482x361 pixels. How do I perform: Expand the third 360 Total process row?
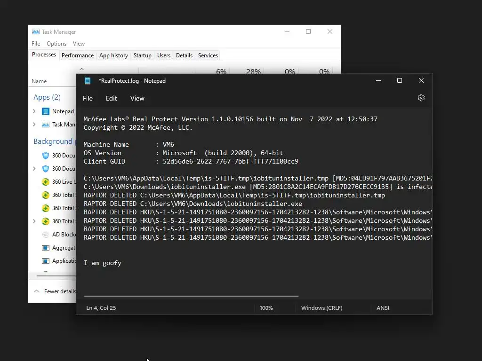click(34, 221)
